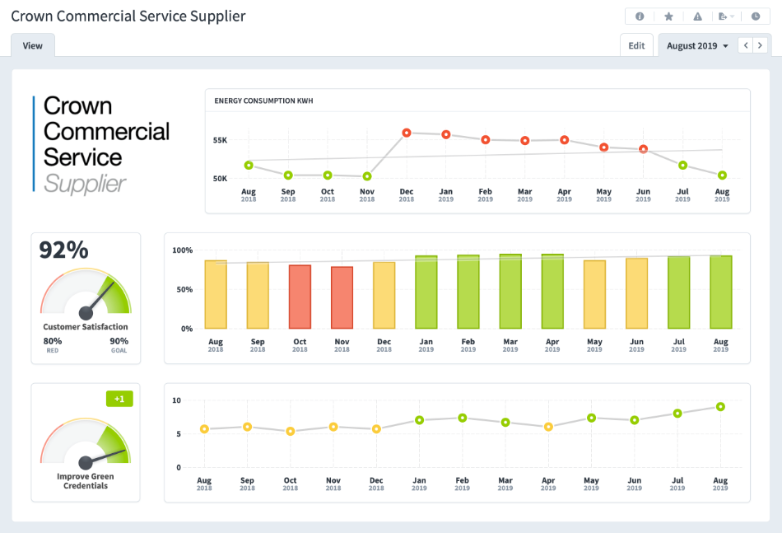Click the export dashboard icon
The width and height of the screenshot is (782, 533).
(724, 16)
